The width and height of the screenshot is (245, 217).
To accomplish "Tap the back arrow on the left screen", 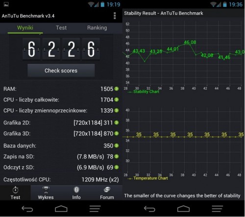I will point(27,209).
